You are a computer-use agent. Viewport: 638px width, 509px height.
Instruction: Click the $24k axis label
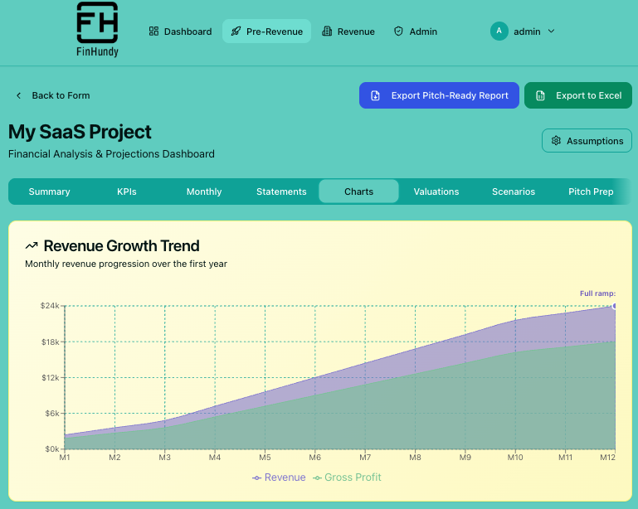tap(50, 306)
